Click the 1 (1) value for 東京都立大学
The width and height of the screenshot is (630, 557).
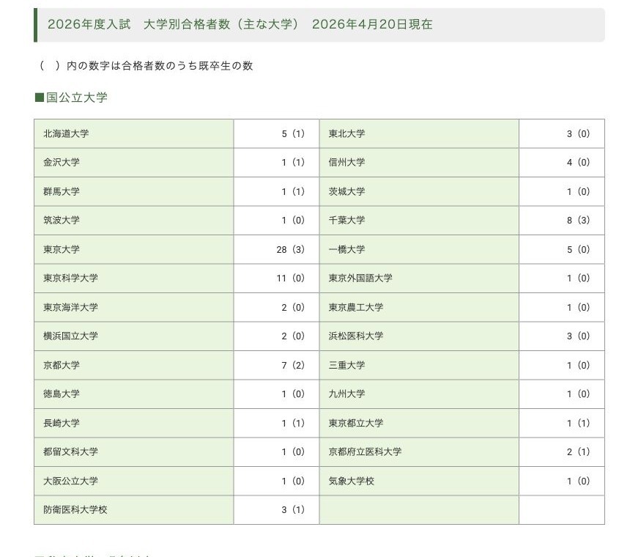[x=578, y=423]
